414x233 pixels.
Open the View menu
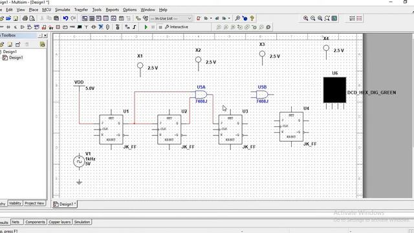(x=21, y=10)
